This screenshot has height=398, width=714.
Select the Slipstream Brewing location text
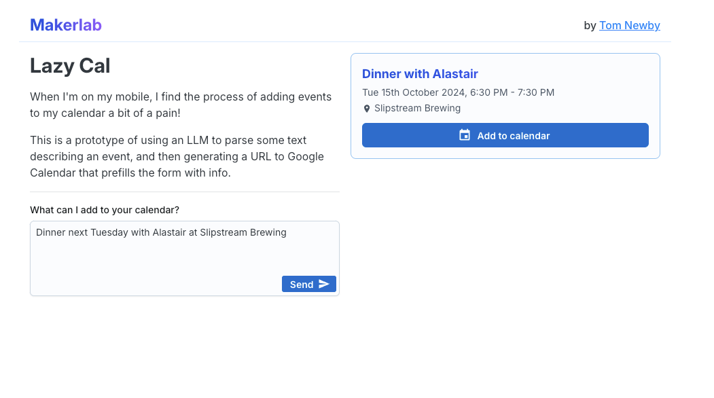point(417,108)
